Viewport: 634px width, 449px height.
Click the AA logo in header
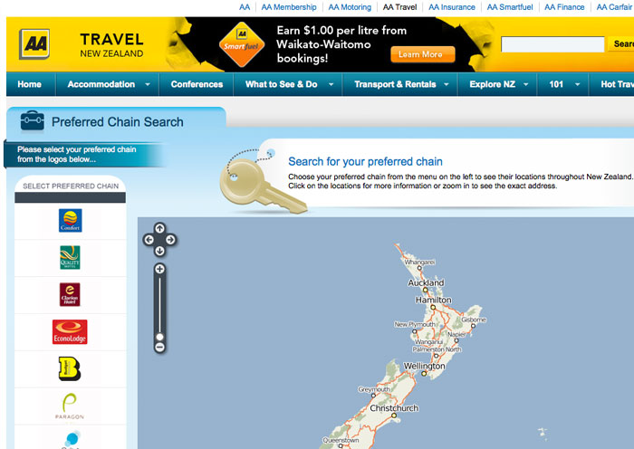[x=34, y=43]
